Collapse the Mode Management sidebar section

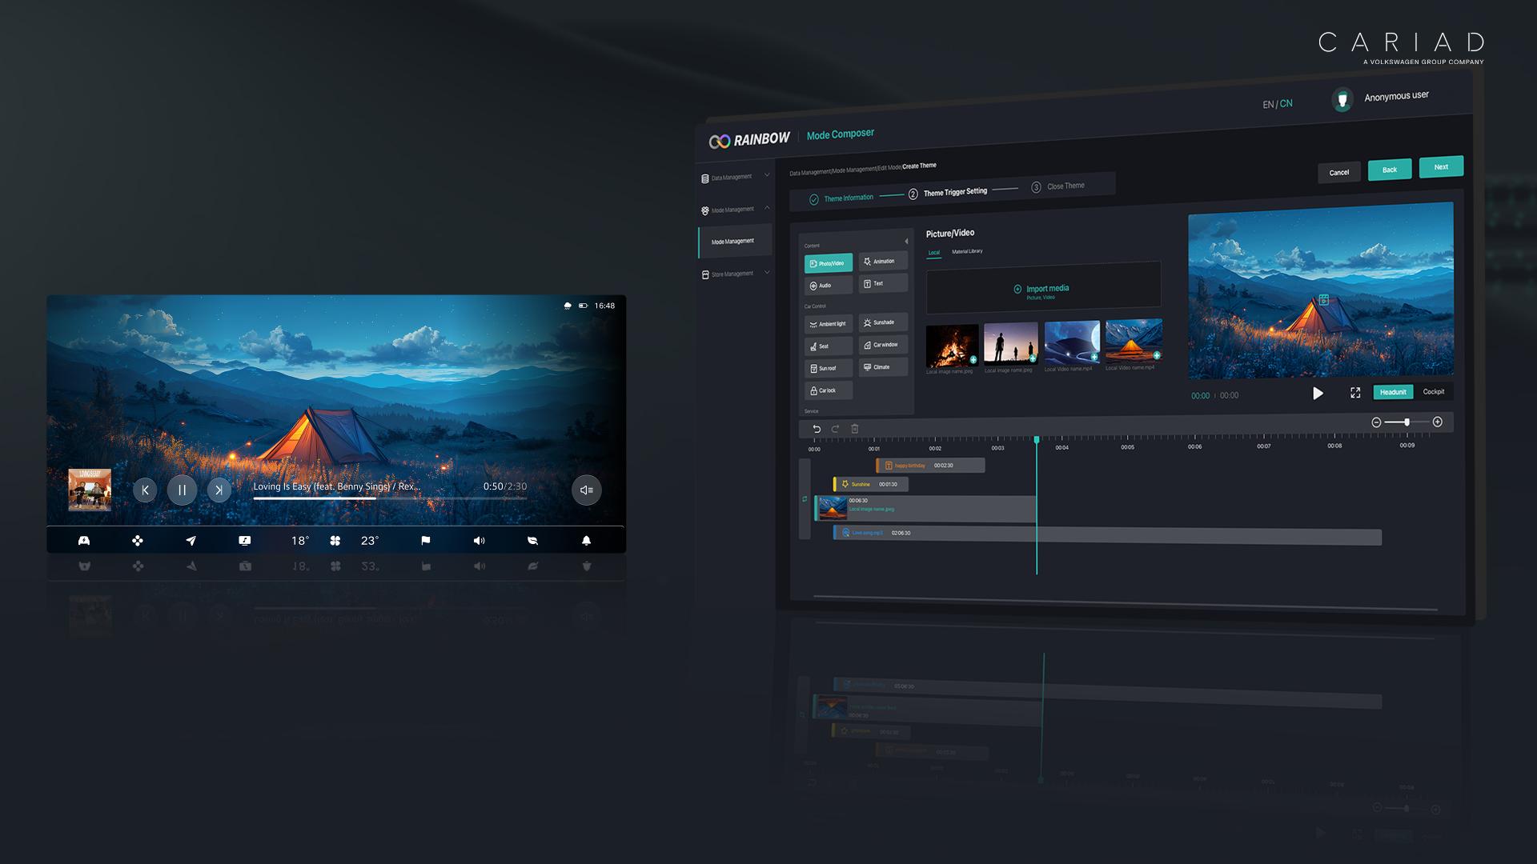point(733,210)
